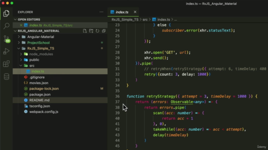This screenshot has width=268, height=150.
Task: Click 'return acc + 1' on line 40
Action: [x=178, y=118]
